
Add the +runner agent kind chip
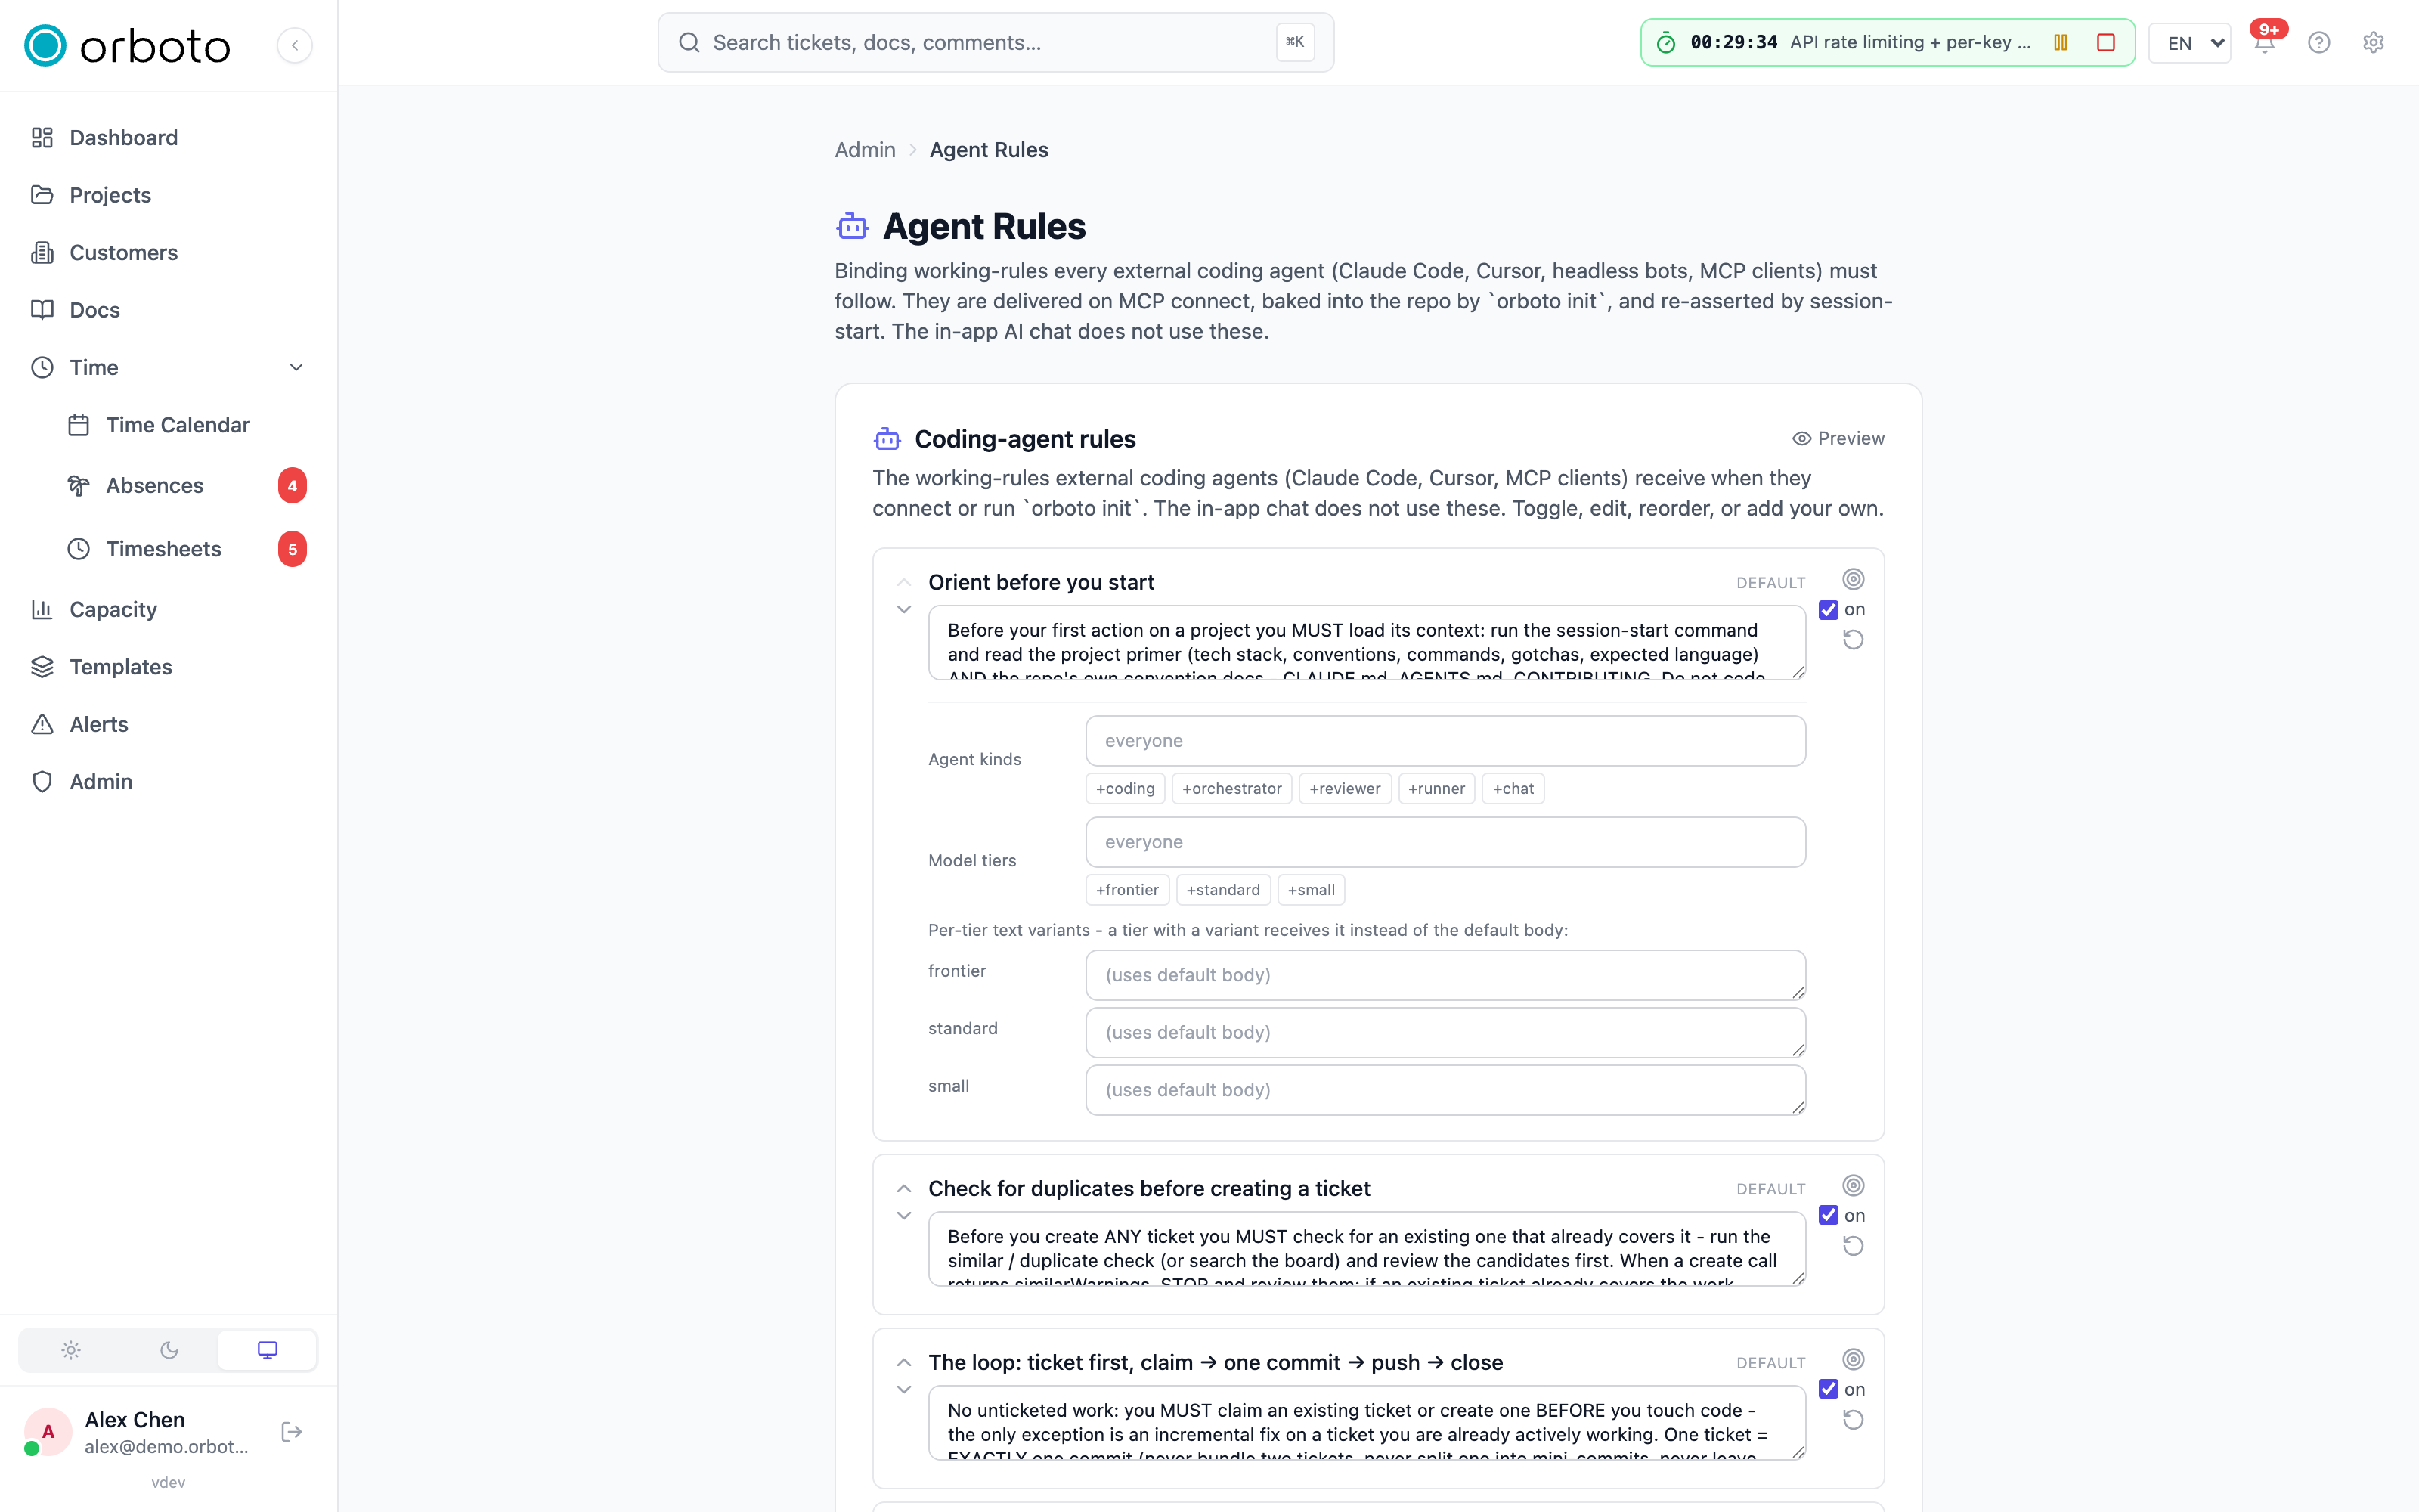click(1436, 789)
